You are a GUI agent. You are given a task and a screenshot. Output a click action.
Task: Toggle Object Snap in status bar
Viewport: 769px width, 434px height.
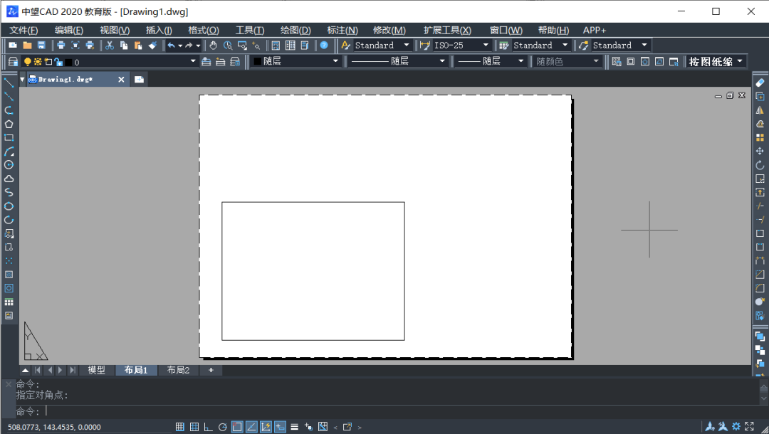(x=237, y=427)
